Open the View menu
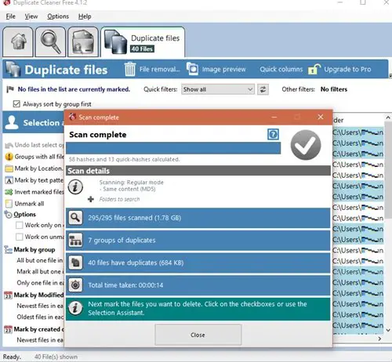Viewport: 392px width, 362px height. click(31, 16)
